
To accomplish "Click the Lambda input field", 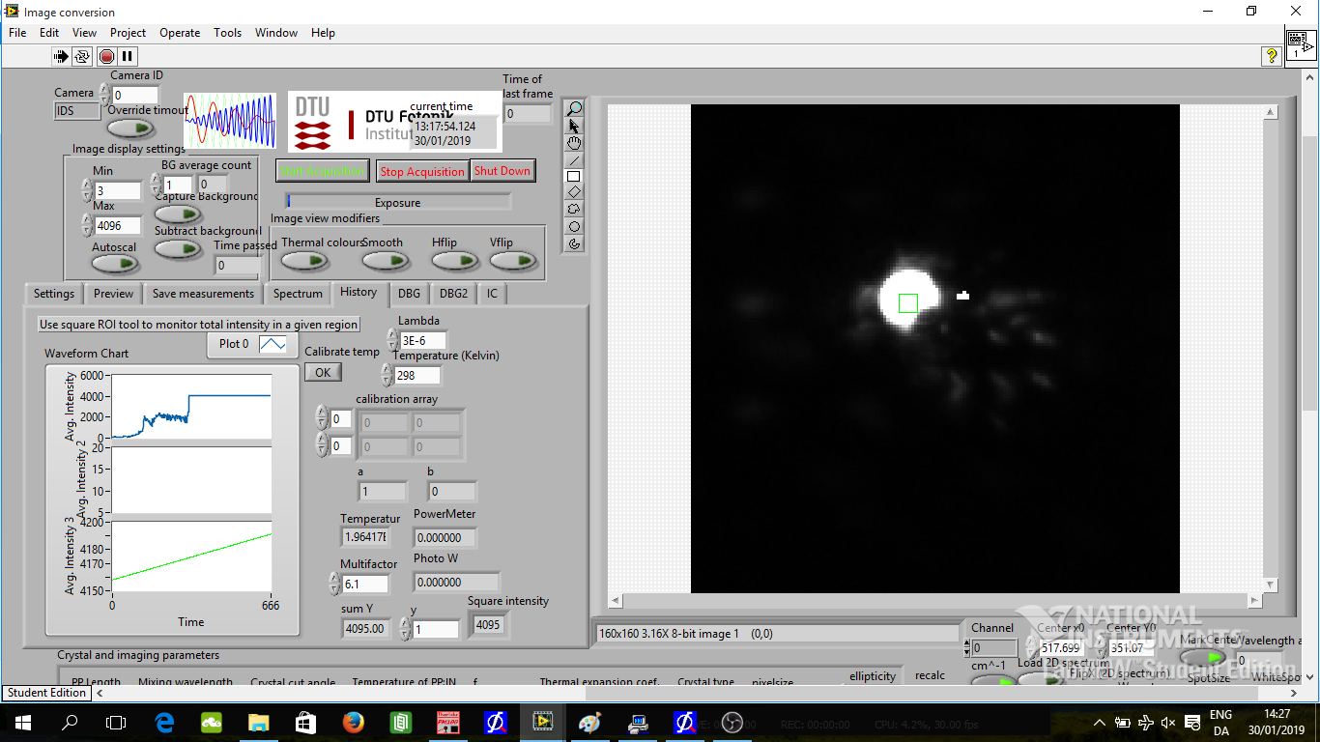I will click(x=423, y=340).
